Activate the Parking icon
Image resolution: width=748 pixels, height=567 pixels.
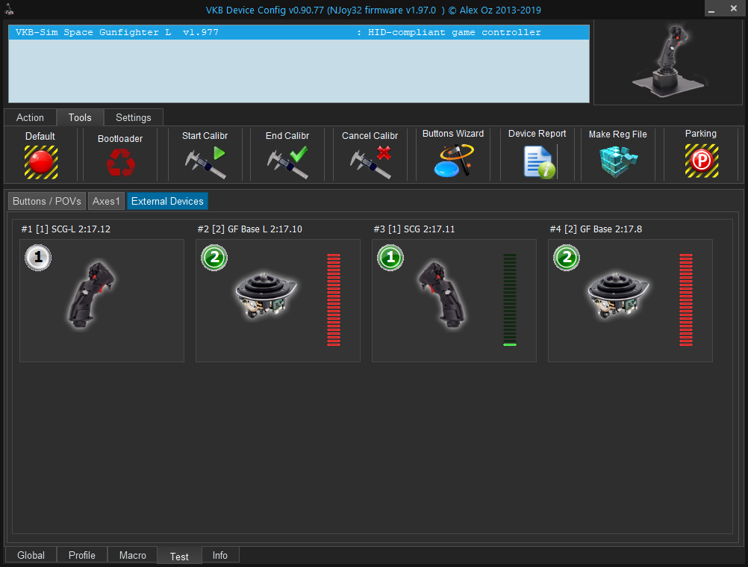pyautogui.click(x=702, y=161)
